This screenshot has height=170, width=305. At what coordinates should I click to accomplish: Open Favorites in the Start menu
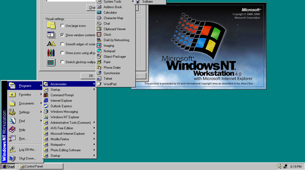click(25, 94)
